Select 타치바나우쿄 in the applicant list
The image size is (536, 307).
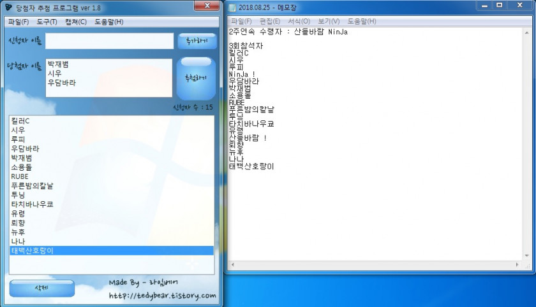coord(32,204)
